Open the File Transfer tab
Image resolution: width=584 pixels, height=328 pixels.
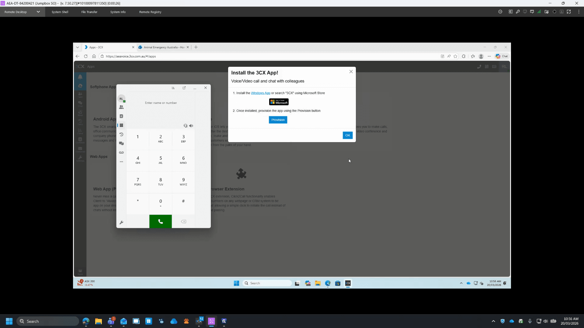(x=89, y=12)
